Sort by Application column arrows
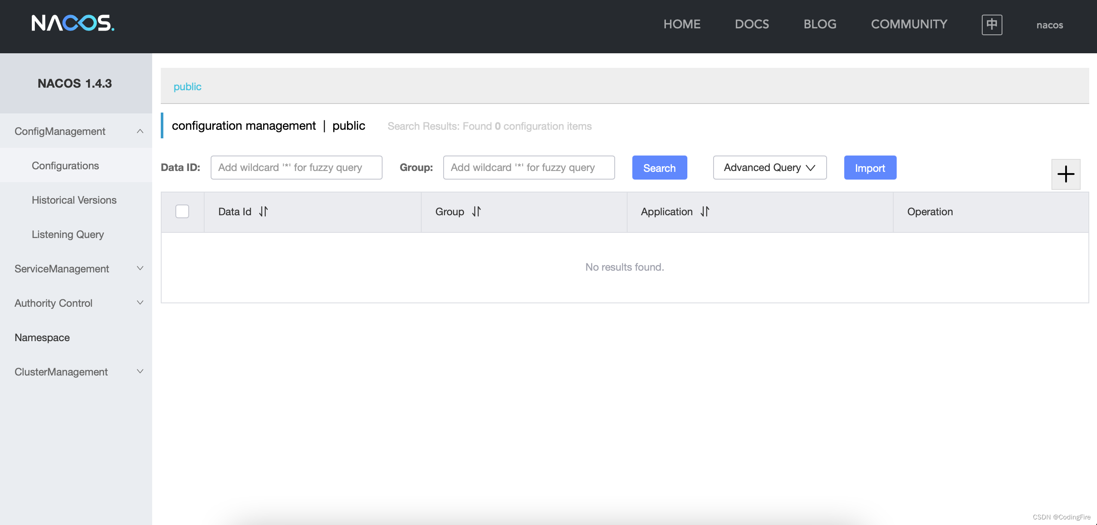1097x525 pixels. click(705, 211)
